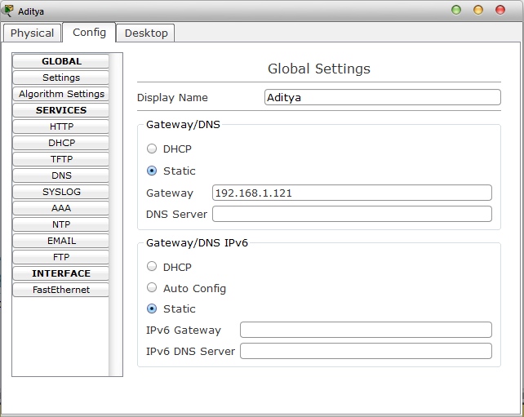Click the Gateway field showing 192.168.1.121

(352, 193)
